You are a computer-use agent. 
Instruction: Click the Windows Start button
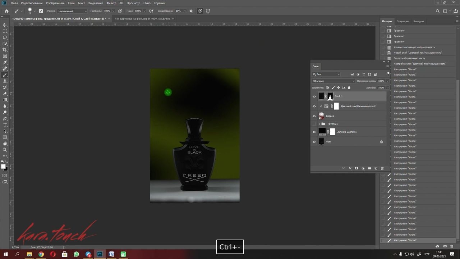tap(6, 254)
